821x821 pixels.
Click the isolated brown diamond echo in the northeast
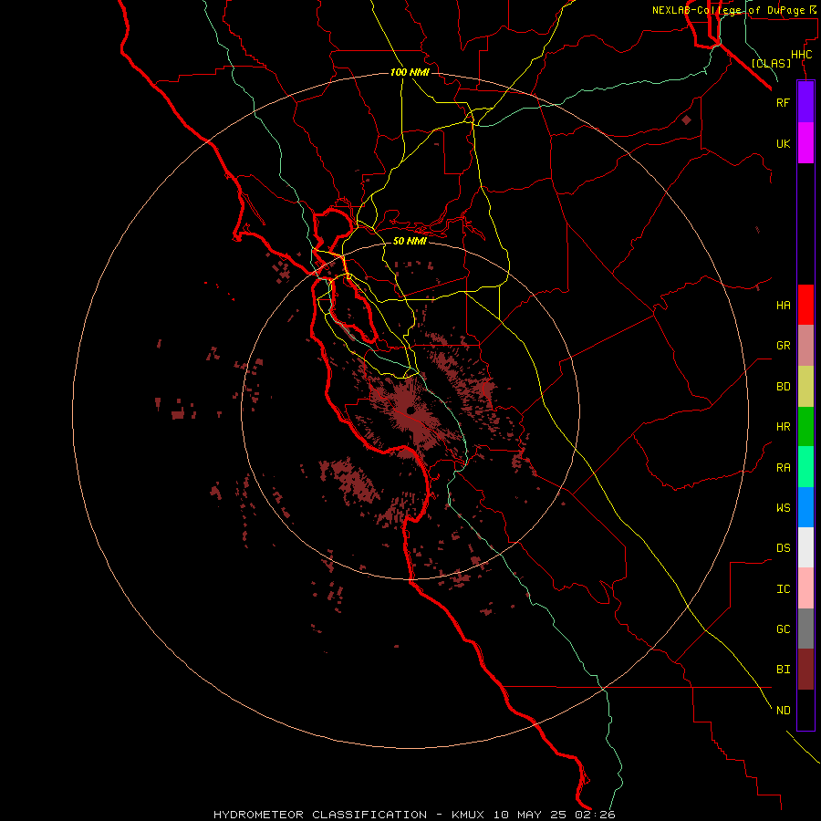coord(686,120)
